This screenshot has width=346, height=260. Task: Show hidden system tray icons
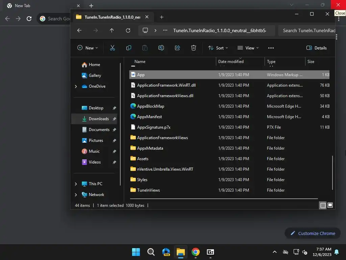pyautogui.click(x=275, y=252)
